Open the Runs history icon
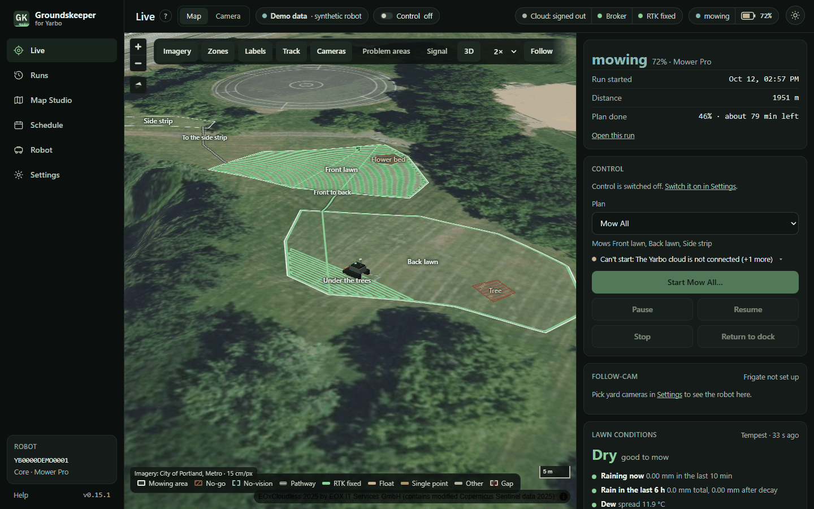This screenshot has height=509, width=814. [x=19, y=75]
